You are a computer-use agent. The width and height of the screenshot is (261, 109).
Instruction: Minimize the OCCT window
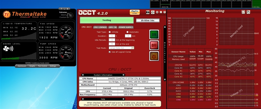(x=161, y=12)
